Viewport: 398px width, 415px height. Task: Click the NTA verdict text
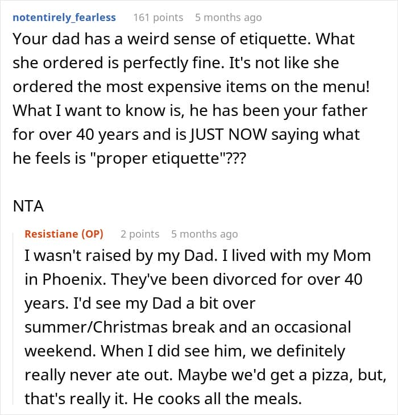point(28,206)
